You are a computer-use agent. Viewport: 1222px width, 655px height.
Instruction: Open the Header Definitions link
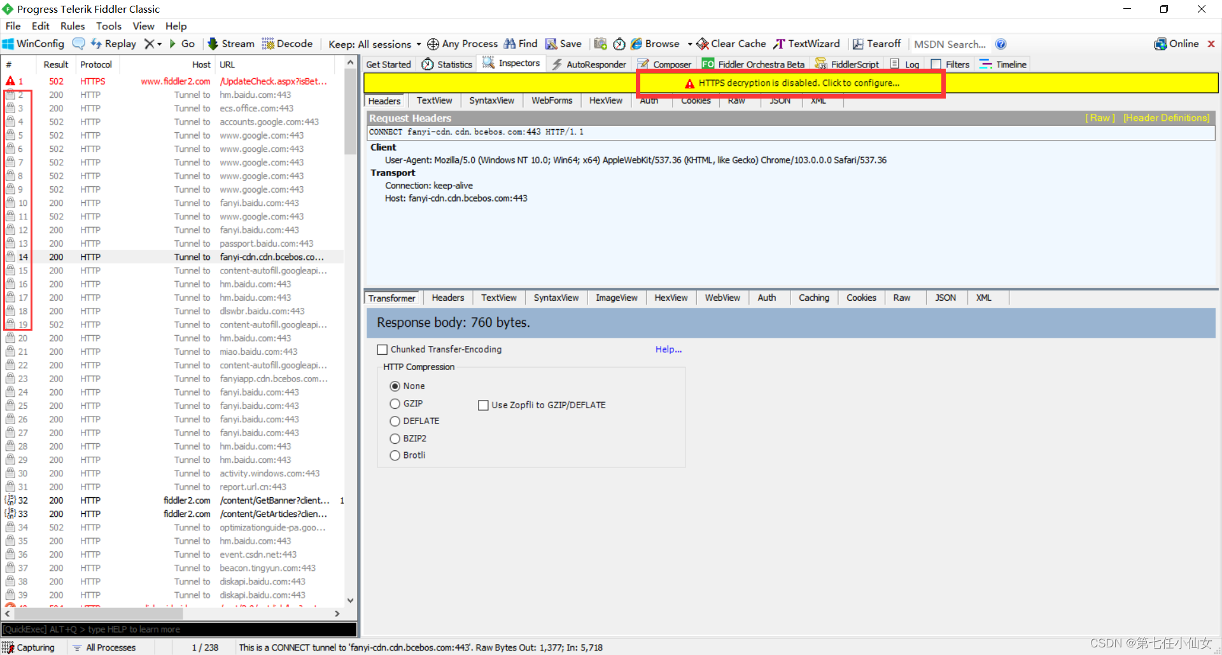point(1166,118)
